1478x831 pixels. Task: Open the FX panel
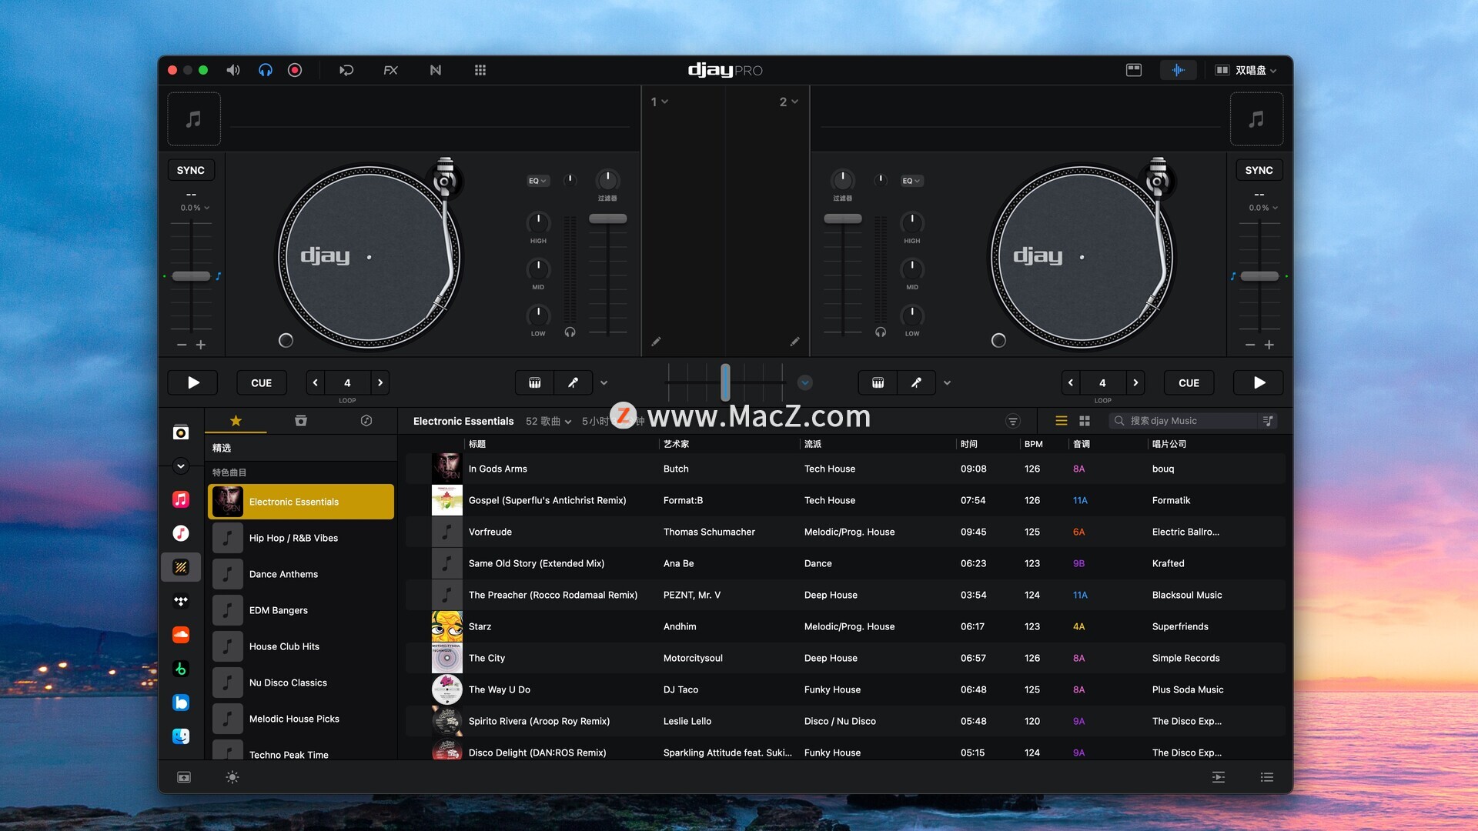[x=391, y=70]
